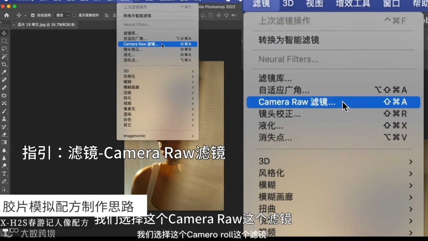Open 3D in the enlarged menu bar
428x241 pixels.
(x=288, y=4)
